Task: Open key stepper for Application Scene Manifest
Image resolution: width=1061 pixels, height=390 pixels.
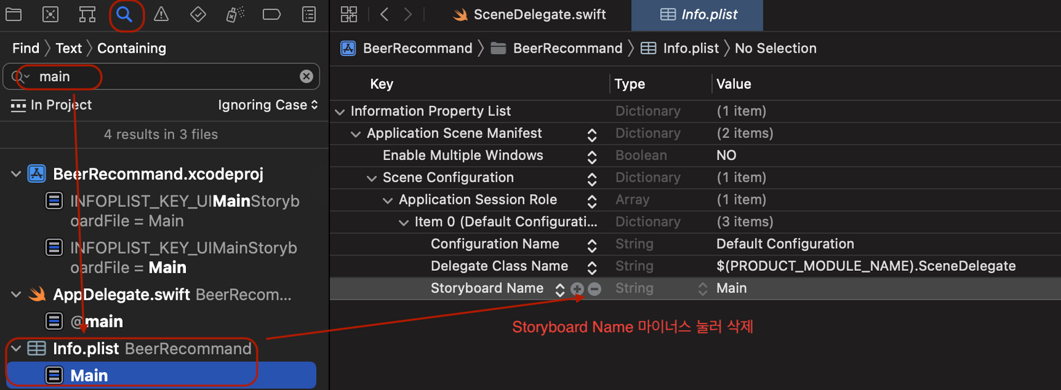Action: 592,134
